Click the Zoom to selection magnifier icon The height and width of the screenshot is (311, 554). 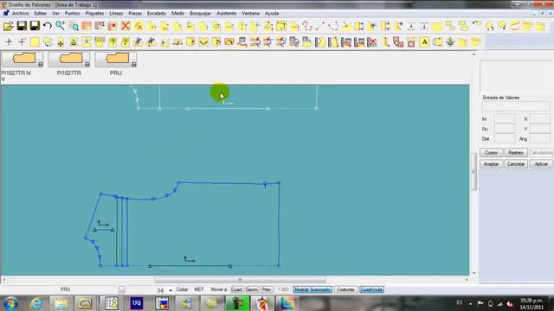[x=74, y=26]
